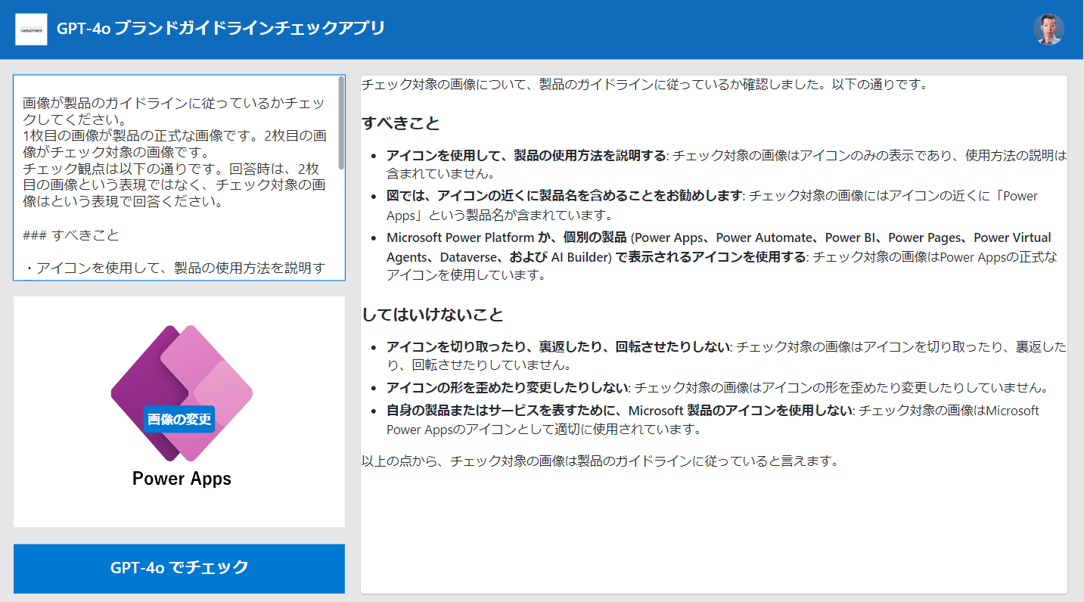
Task: Click the concluding sentence starting 以上の点から
Action: tap(600, 461)
